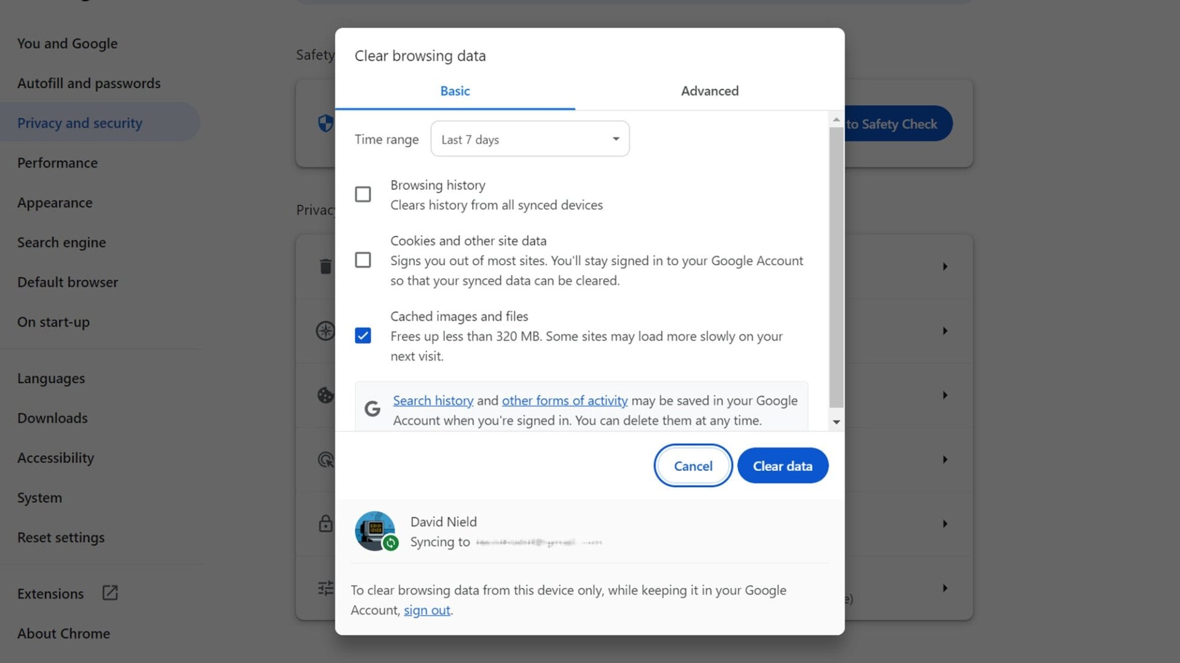Click the dialog scrollbar down arrow
1180x663 pixels.
tap(836, 422)
